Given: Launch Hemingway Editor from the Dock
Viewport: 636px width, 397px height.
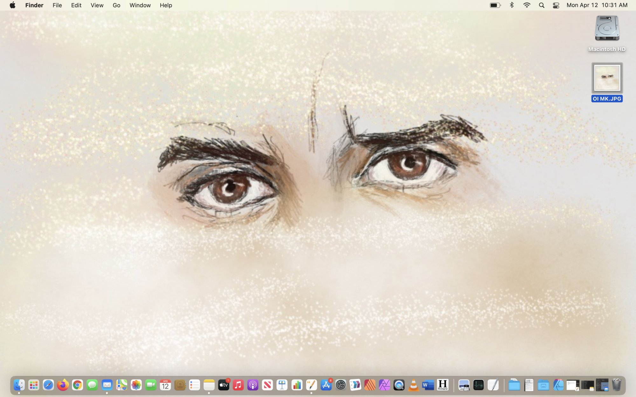Looking at the screenshot, I should coord(443,385).
